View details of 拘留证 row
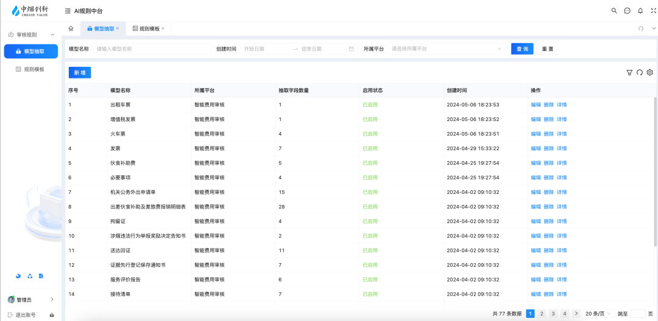Viewport: 658px width, 321px height. click(562, 221)
